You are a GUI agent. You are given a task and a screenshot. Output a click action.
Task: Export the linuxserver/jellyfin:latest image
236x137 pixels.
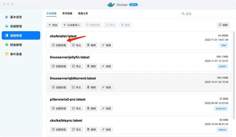[76, 66]
